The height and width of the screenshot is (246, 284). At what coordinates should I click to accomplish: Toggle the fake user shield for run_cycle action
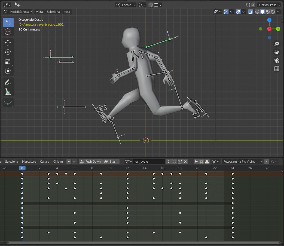pyautogui.click(x=174, y=162)
